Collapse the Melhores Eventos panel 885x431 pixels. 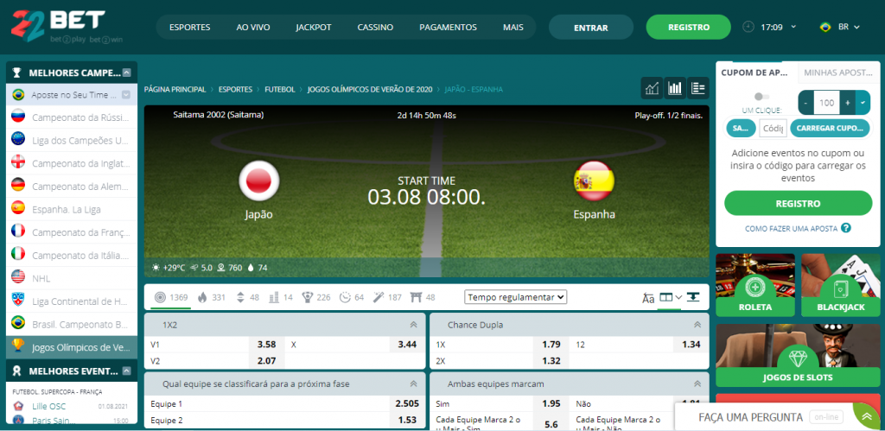pyautogui.click(x=127, y=371)
